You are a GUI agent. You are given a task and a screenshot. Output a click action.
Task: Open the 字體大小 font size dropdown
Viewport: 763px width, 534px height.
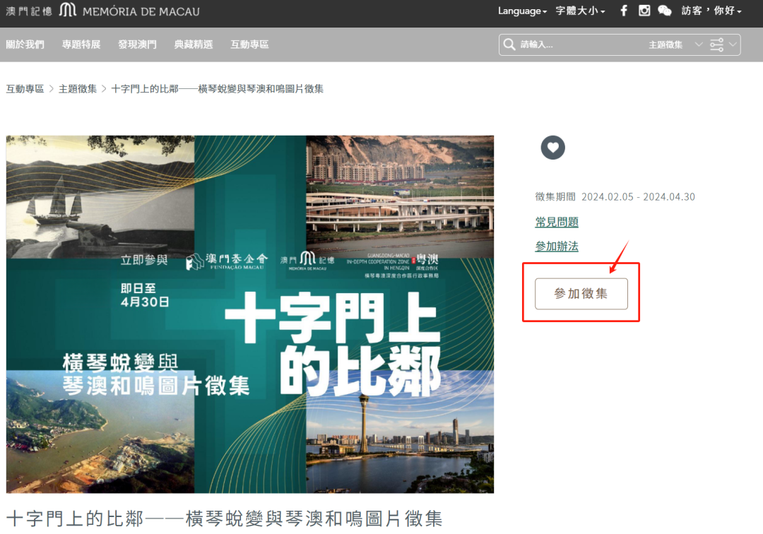coord(580,11)
